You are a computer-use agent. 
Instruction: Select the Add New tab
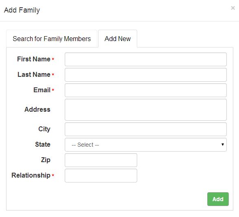(x=118, y=39)
